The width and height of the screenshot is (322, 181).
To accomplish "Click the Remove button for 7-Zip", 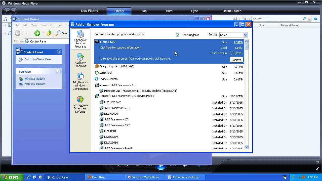I will pyautogui.click(x=236, y=60).
